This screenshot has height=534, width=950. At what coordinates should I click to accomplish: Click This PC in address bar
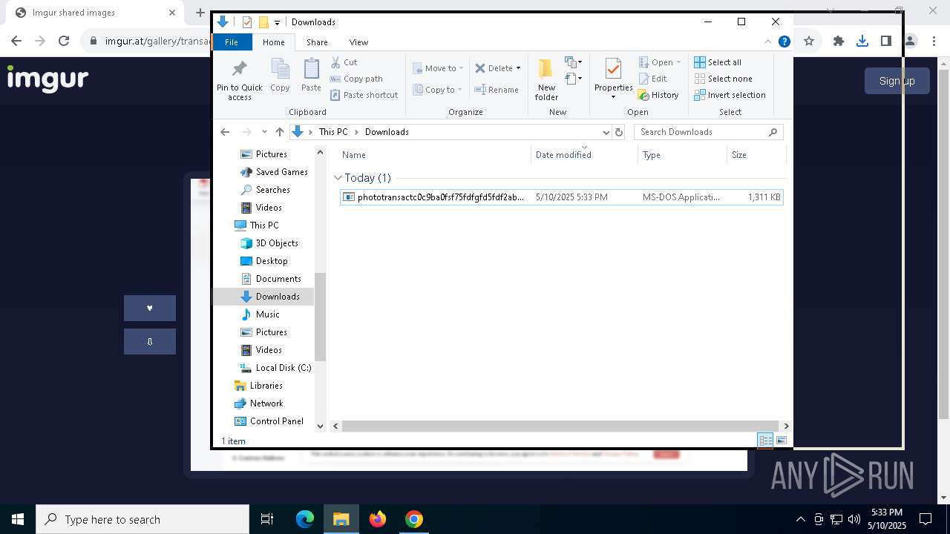coord(333,132)
